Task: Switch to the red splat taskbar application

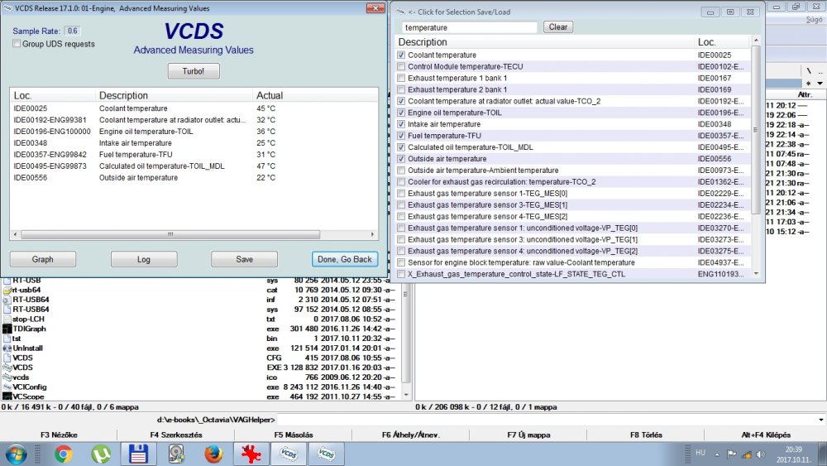Action: tap(251, 454)
